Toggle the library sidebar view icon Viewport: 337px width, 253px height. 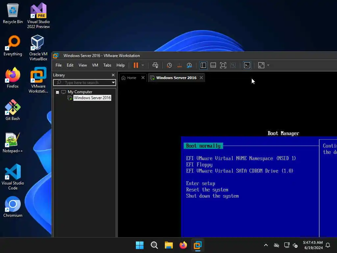coord(203,65)
